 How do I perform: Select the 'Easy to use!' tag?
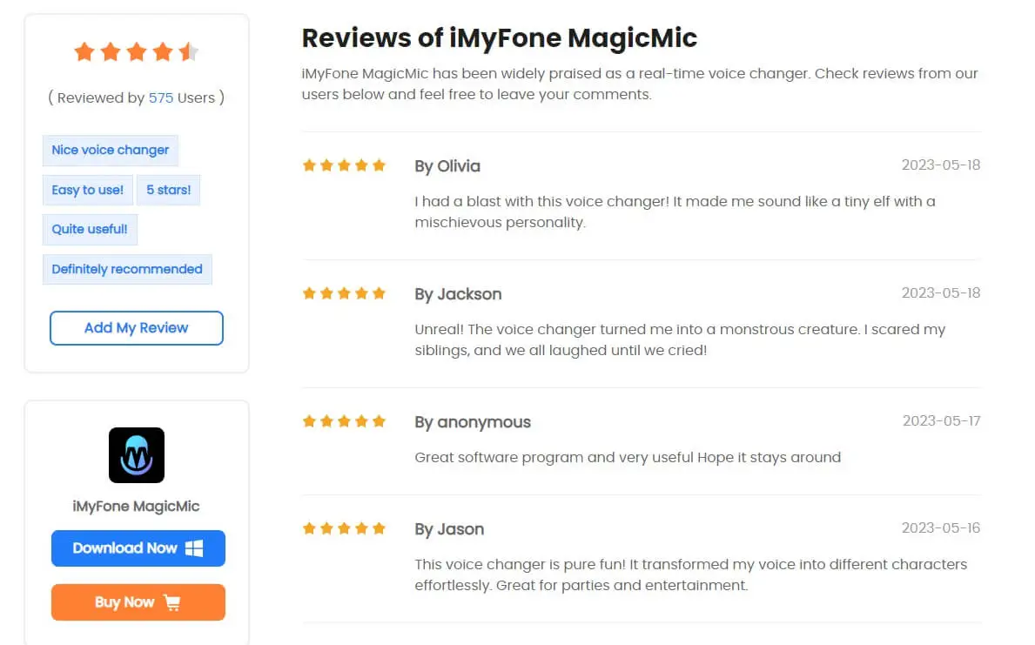(88, 190)
